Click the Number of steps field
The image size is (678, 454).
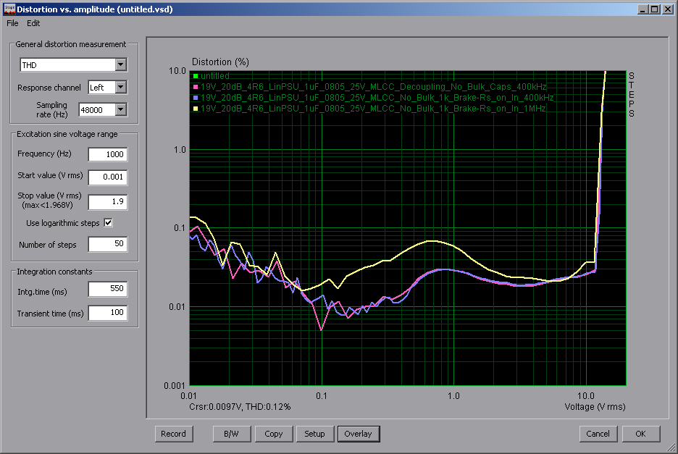[107, 245]
